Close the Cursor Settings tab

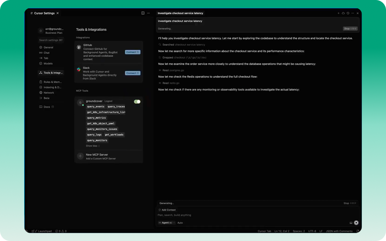(x=58, y=13)
